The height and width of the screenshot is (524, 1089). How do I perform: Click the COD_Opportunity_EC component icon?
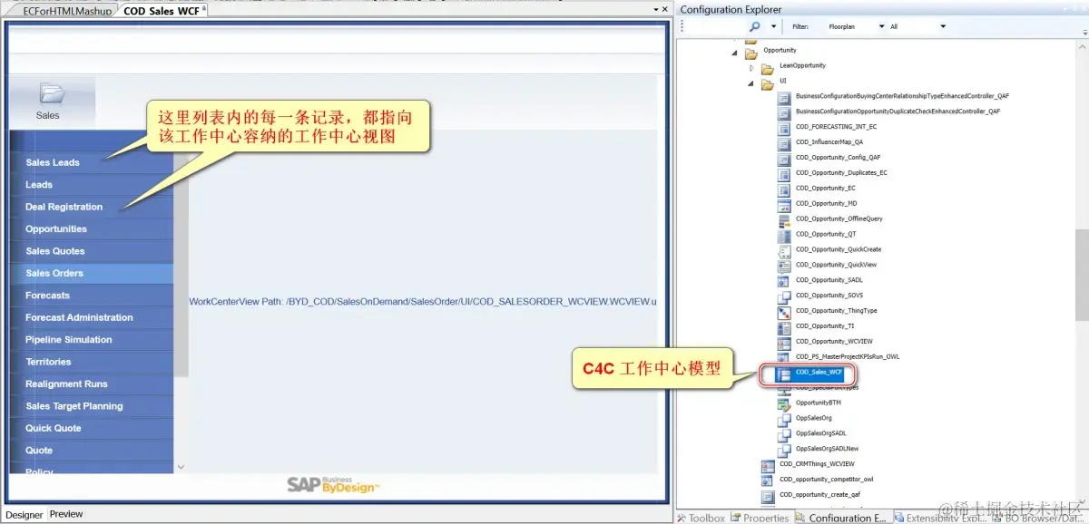[x=784, y=189]
